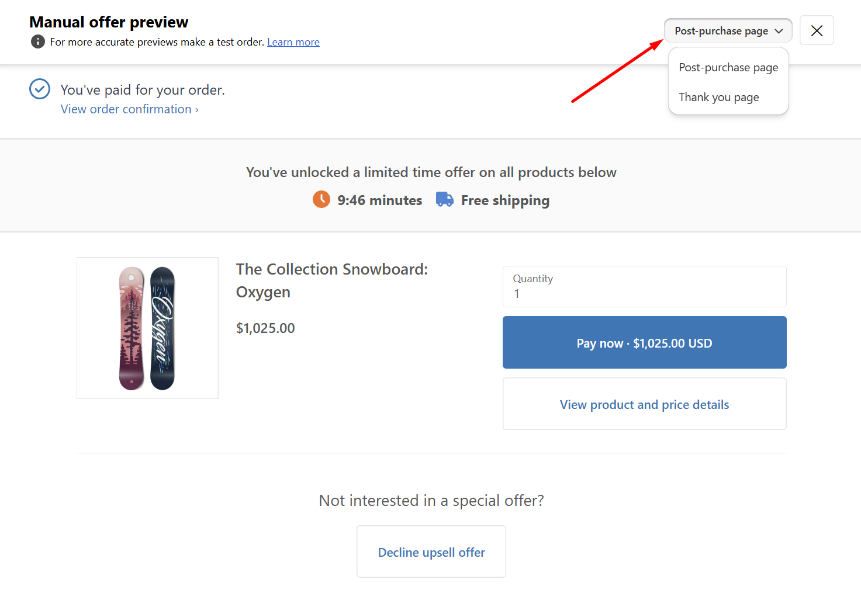Open the Post-purchase page dropdown button
The image size is (861, 614).
(x=721, y=31)
